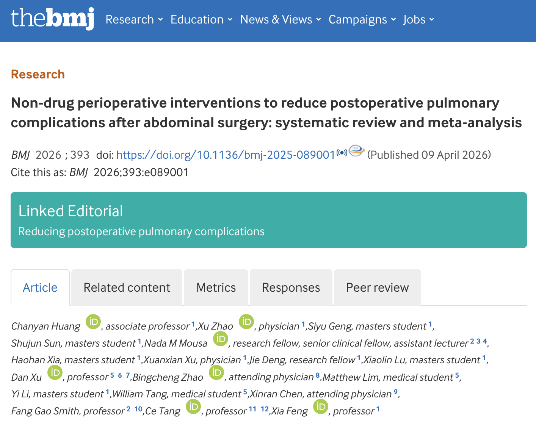Open Bingcheng Zhao's ORCID iD icon

point(216,373)
